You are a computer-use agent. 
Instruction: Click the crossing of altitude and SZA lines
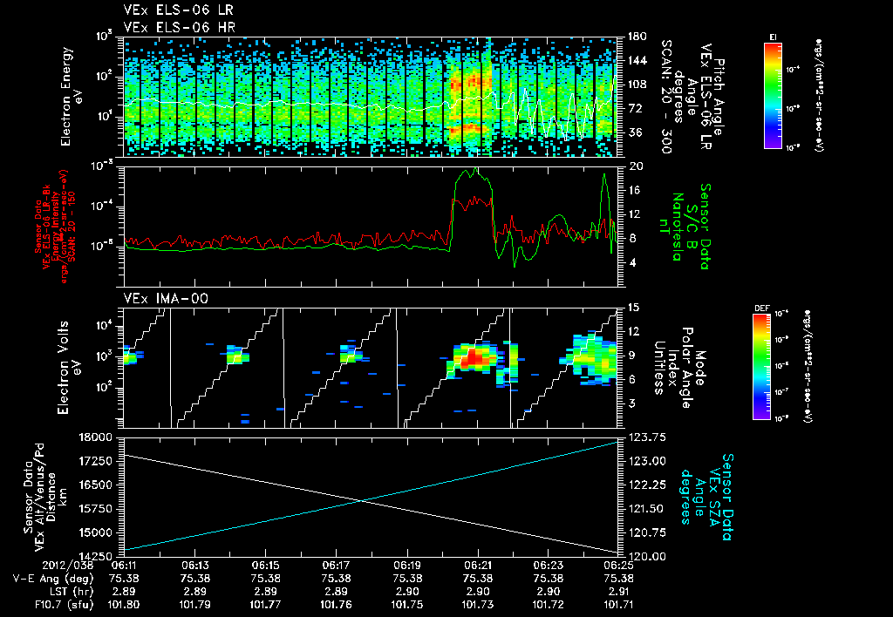pos(362,500)
